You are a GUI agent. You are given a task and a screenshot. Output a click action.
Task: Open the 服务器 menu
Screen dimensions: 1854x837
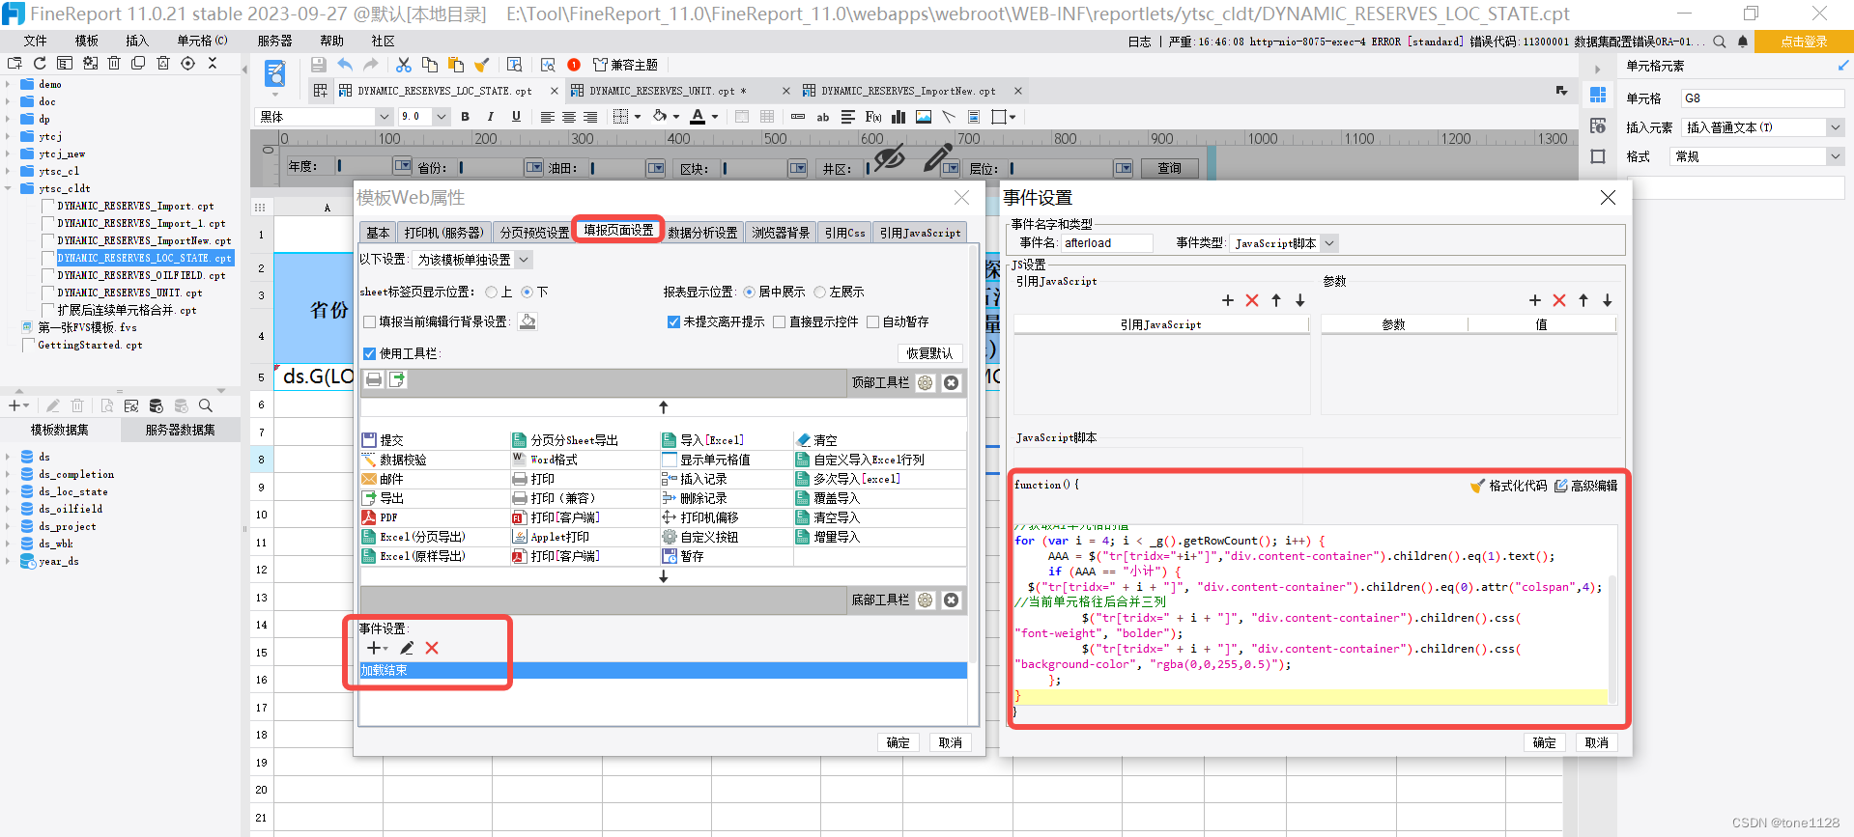pyautogui.click(x=274, y=41)
